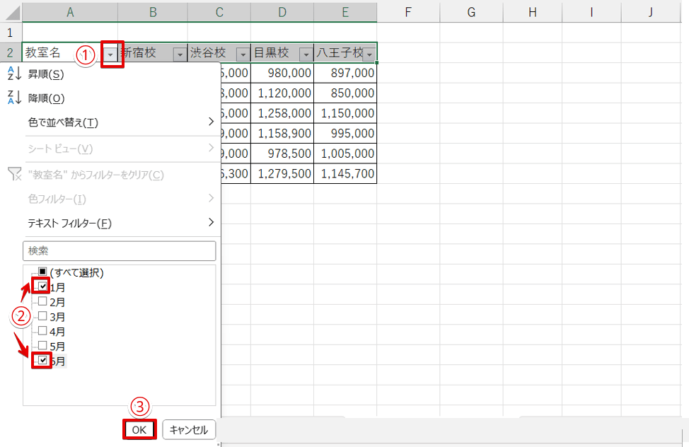Open the 目黒校 column filter dropdown
Viewport: 689px width, 447px height.
click(x=306, y=54)
